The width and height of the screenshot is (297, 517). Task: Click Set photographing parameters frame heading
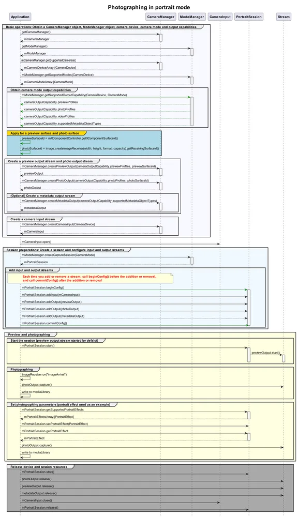[x=60, y=405]
